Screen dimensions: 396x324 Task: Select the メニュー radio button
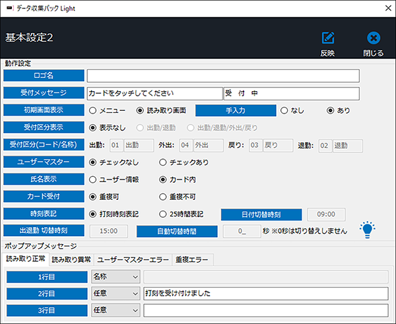pyautogui.click(x=92, y=110)
